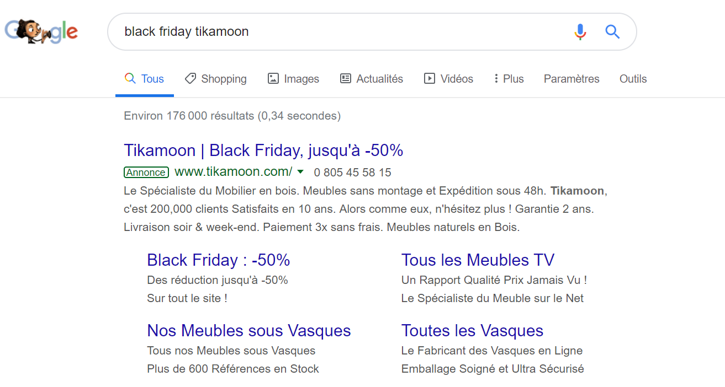Open the Outils tools menu
The height and width of the screenshot is (387, 725).
point(633,79)
